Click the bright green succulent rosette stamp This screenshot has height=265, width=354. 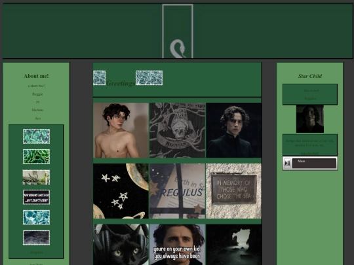[36, 156]
